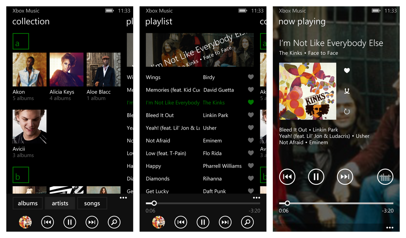The width and height of the screenshot is (406, 238).
Task: Favorite the Yeah! track by Usher
Action: [x=250, y=128]
